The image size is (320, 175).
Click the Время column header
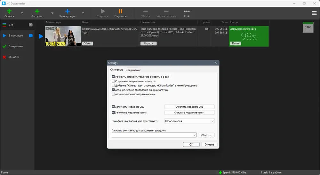205,22
